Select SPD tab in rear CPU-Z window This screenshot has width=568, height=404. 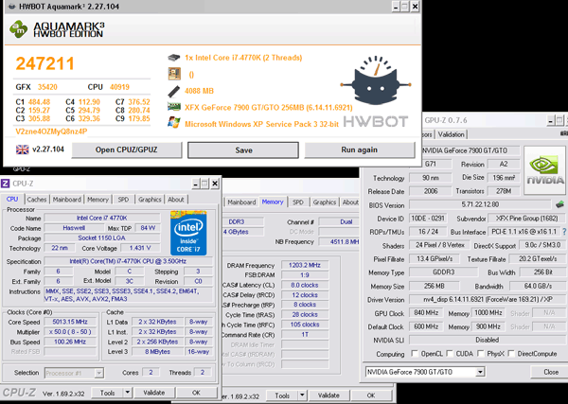298,202
